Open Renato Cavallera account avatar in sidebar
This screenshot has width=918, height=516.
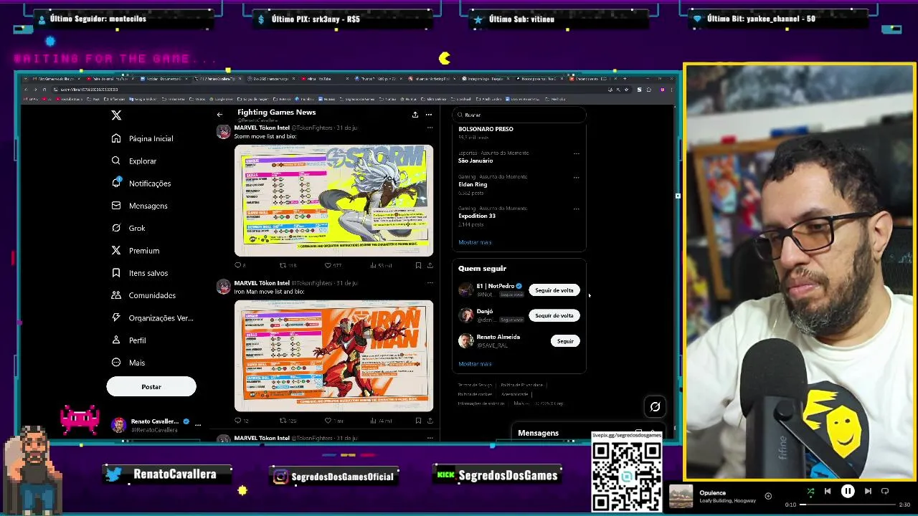[118, 425]
